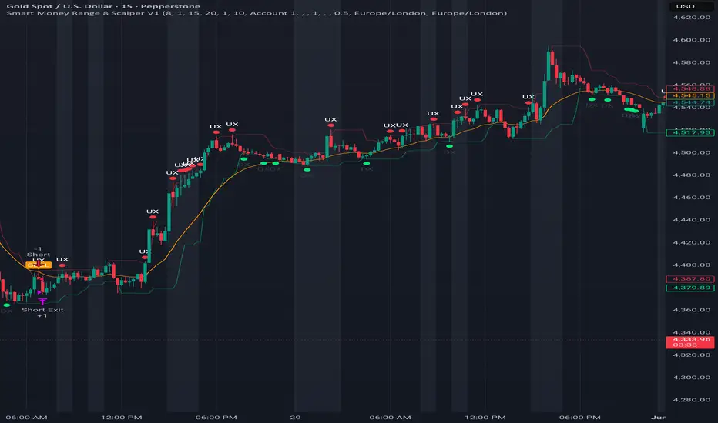
Task: Open the Smart Money Range 8 Scalper legend
Action: click(x=257, y=13)
